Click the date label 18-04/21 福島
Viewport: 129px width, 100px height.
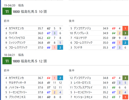click(x=14, y=55)
